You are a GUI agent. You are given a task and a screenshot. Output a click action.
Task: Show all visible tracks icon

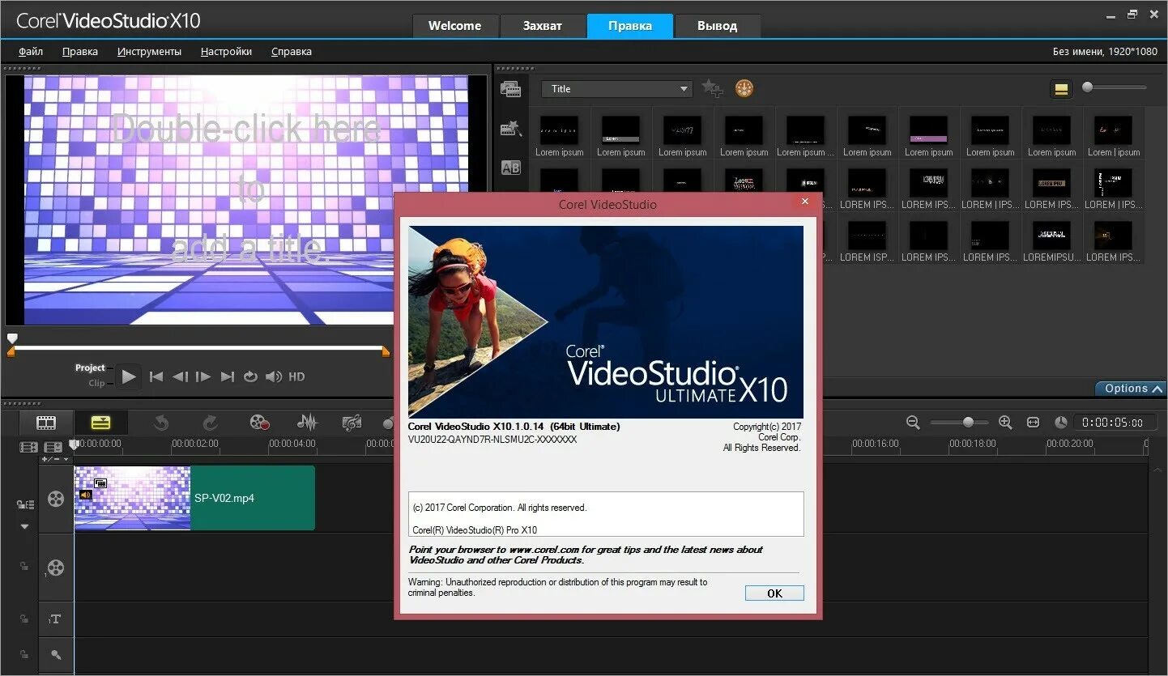click(x=28, y=447)
